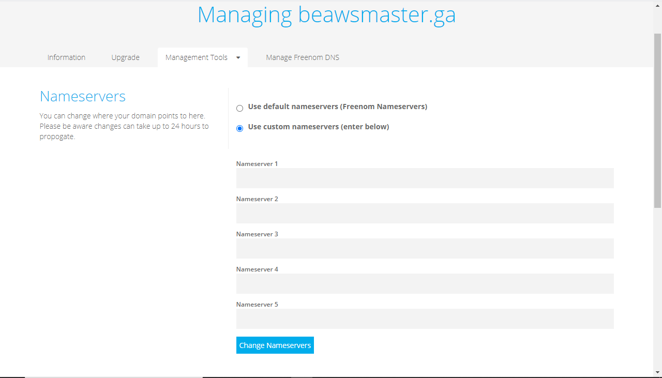Open Manage Freenom DNS tab
The width and height of the screenshot is (662, 378).
(x=303, y=57)
